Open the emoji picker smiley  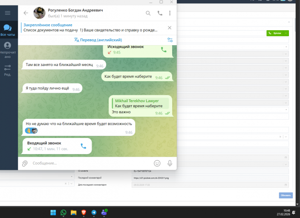tap(157, 163)
